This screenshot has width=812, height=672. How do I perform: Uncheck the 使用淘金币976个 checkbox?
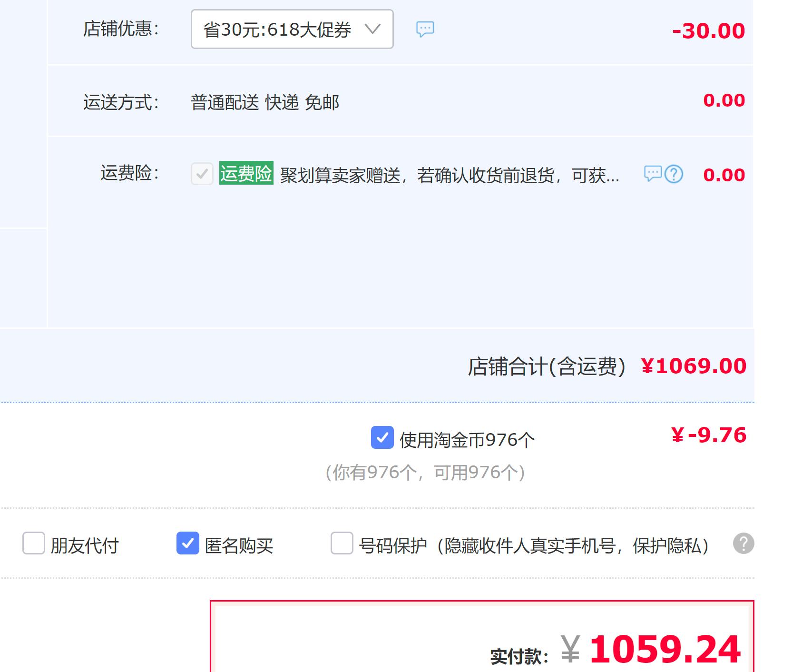pos(382,438)
